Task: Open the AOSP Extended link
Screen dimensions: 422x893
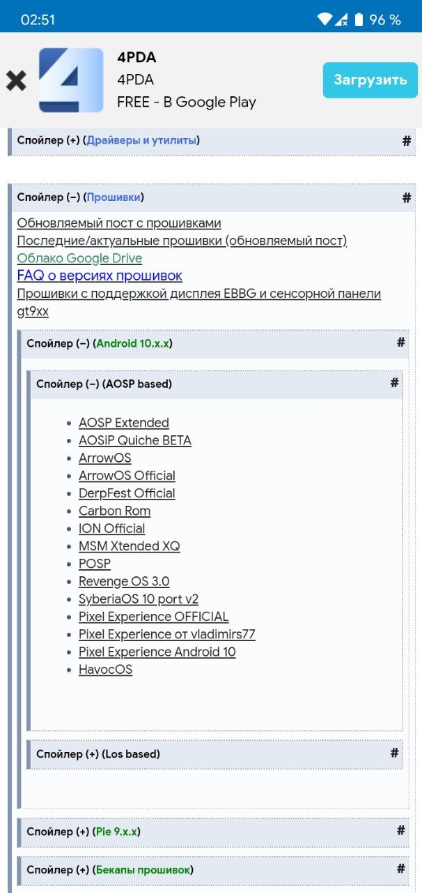Action: coord(124,423)
